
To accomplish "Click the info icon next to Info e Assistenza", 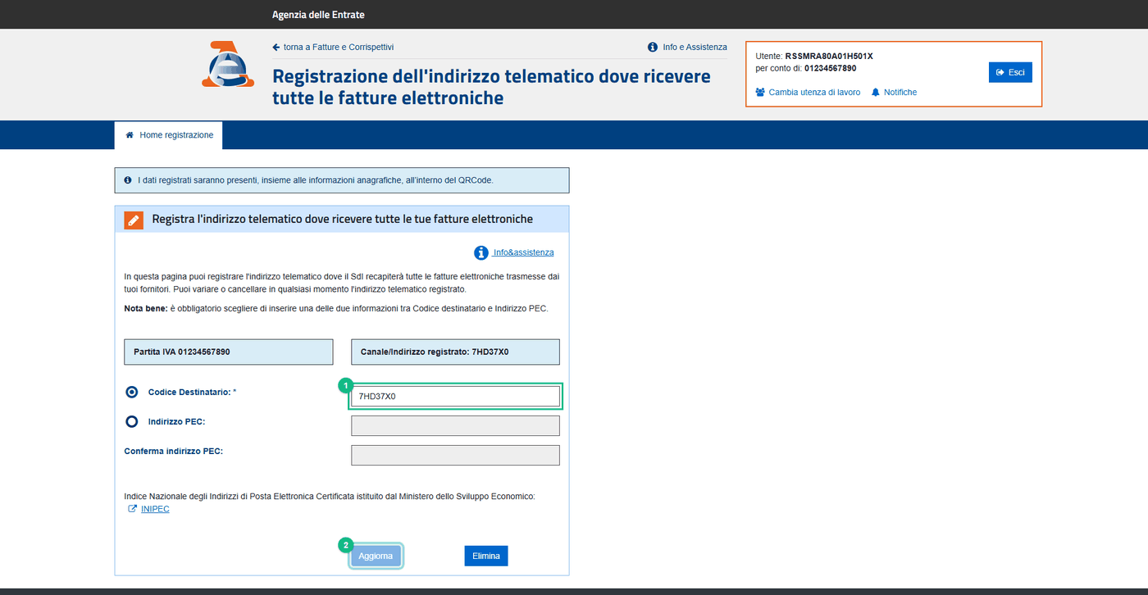I will (653, 48).
